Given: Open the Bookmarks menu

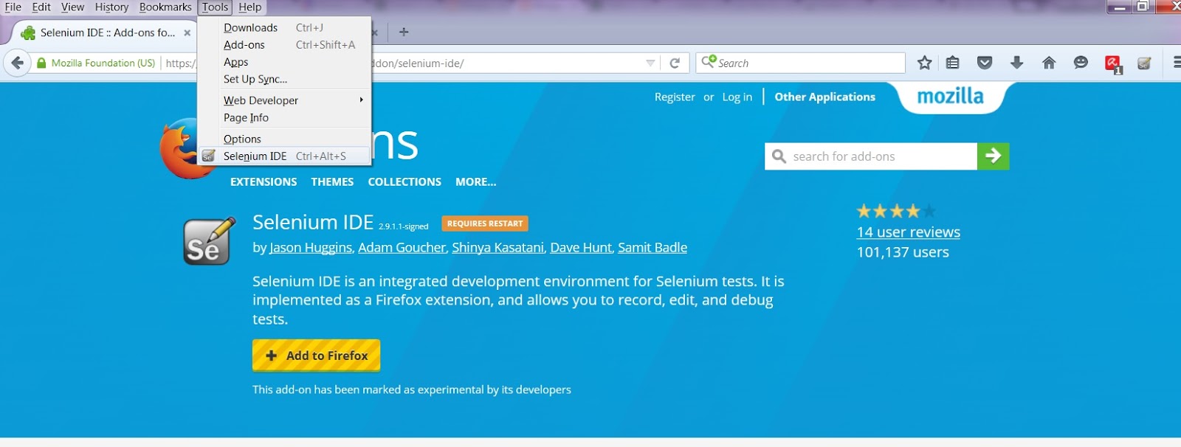Looking at the screenshot, I should tap(165, 7).
